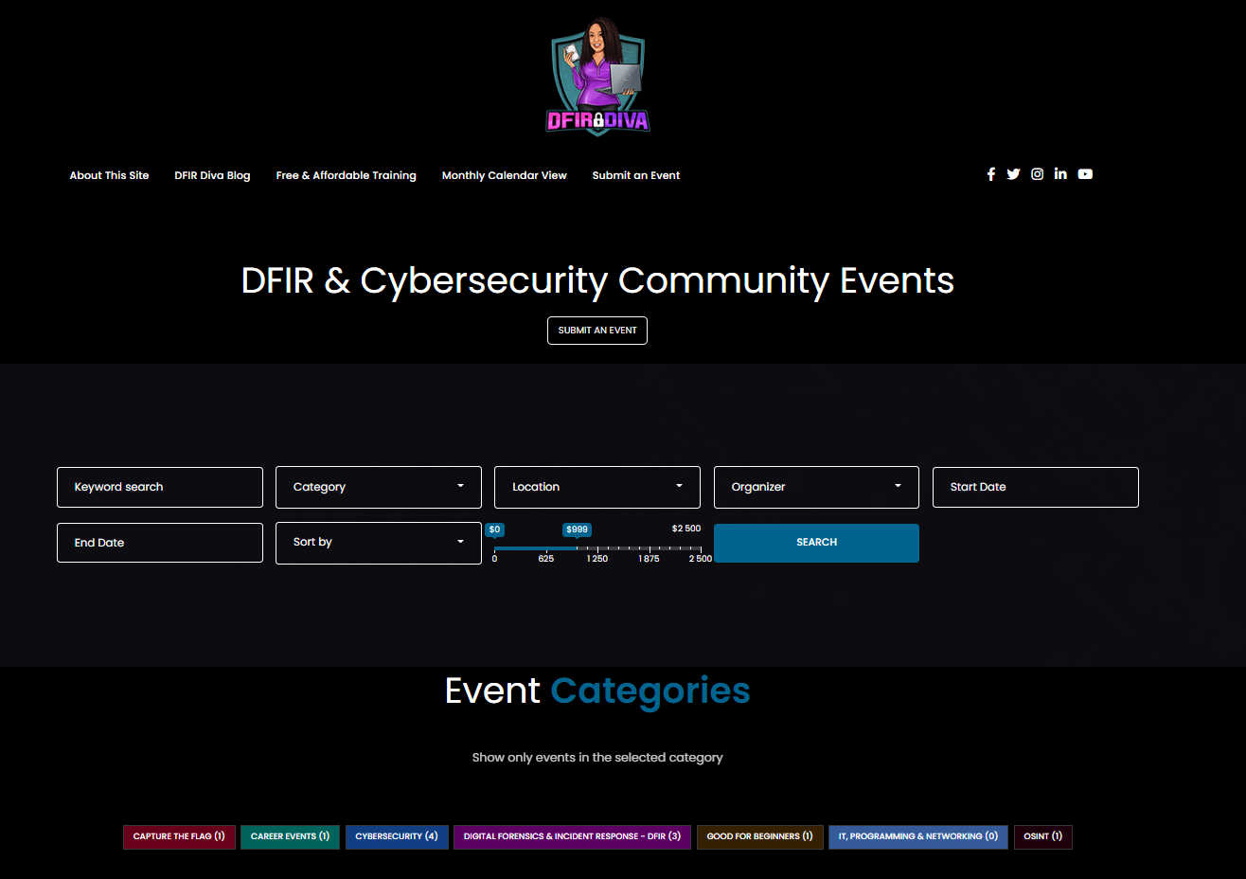This screenshot has width=1246, height=879.
Task: Open the Twitter social icon
Action: tap(1013, 174)
